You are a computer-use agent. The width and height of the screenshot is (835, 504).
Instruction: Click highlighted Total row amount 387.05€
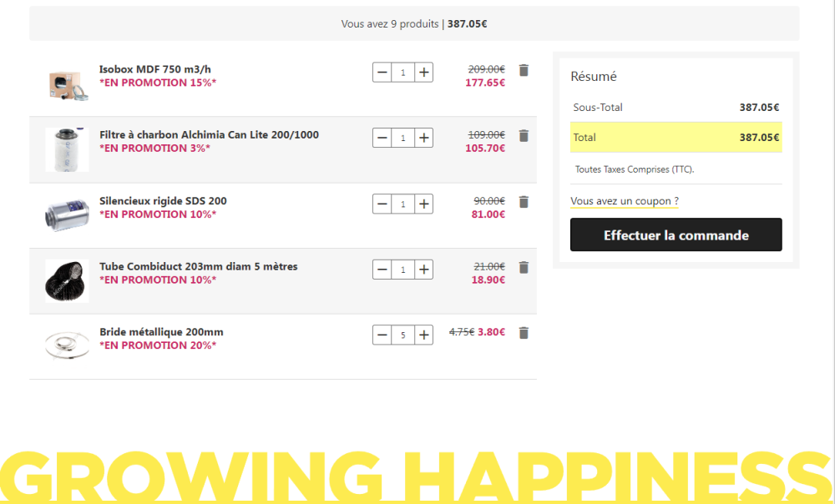[x=759, y=138]
